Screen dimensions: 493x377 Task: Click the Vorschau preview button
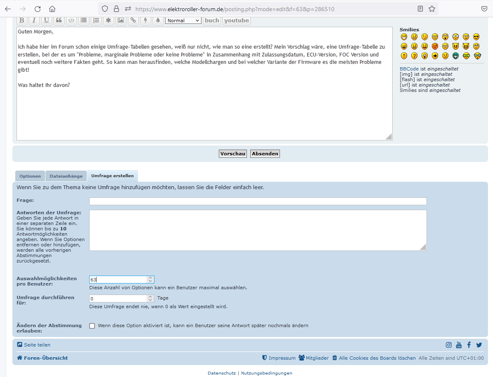(x=233, y=154)
